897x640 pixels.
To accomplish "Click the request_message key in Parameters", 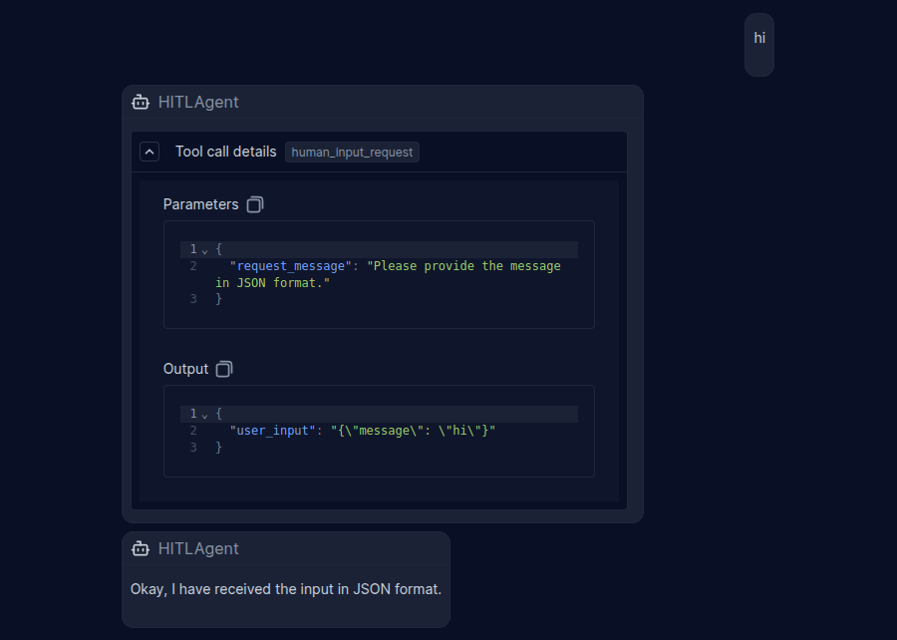I will click(x=291, y=266).
